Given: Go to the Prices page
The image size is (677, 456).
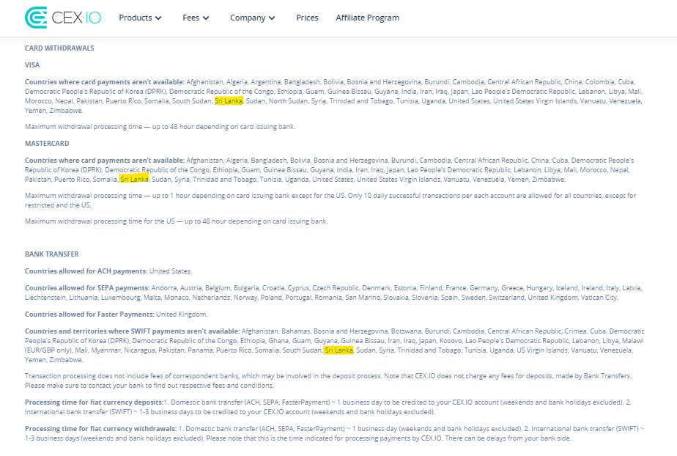Looking at the screenshot, I should [x=307, y=18].
